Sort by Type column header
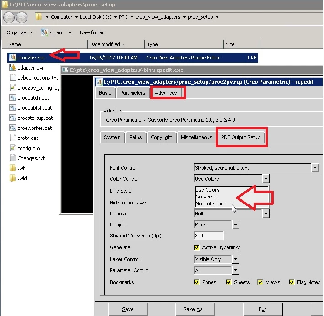 (184, 44)
